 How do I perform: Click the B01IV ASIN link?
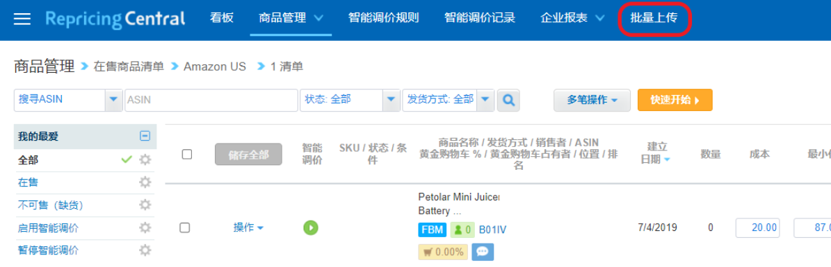point(492,230)
